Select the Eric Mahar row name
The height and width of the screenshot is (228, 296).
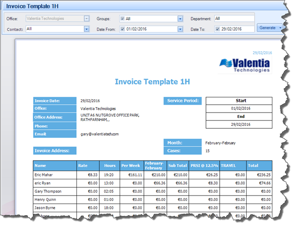[x=43, y=175]
